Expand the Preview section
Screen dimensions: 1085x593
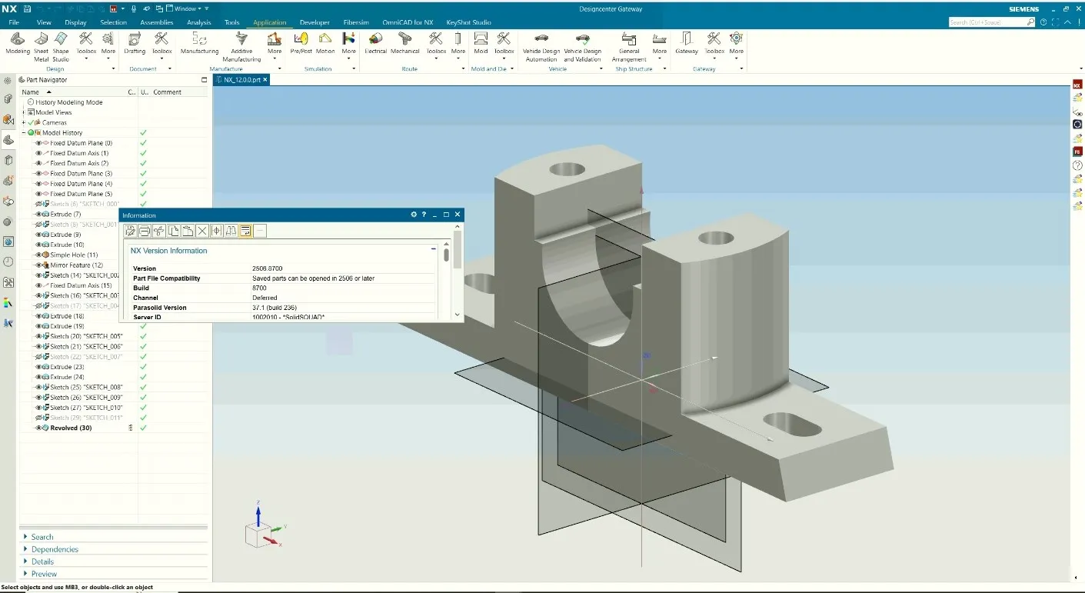point(26,574)
